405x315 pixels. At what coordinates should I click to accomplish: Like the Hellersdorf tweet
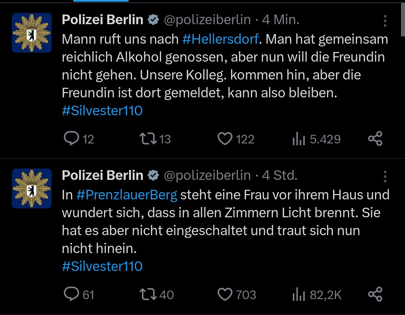click(x=225, y=139)
